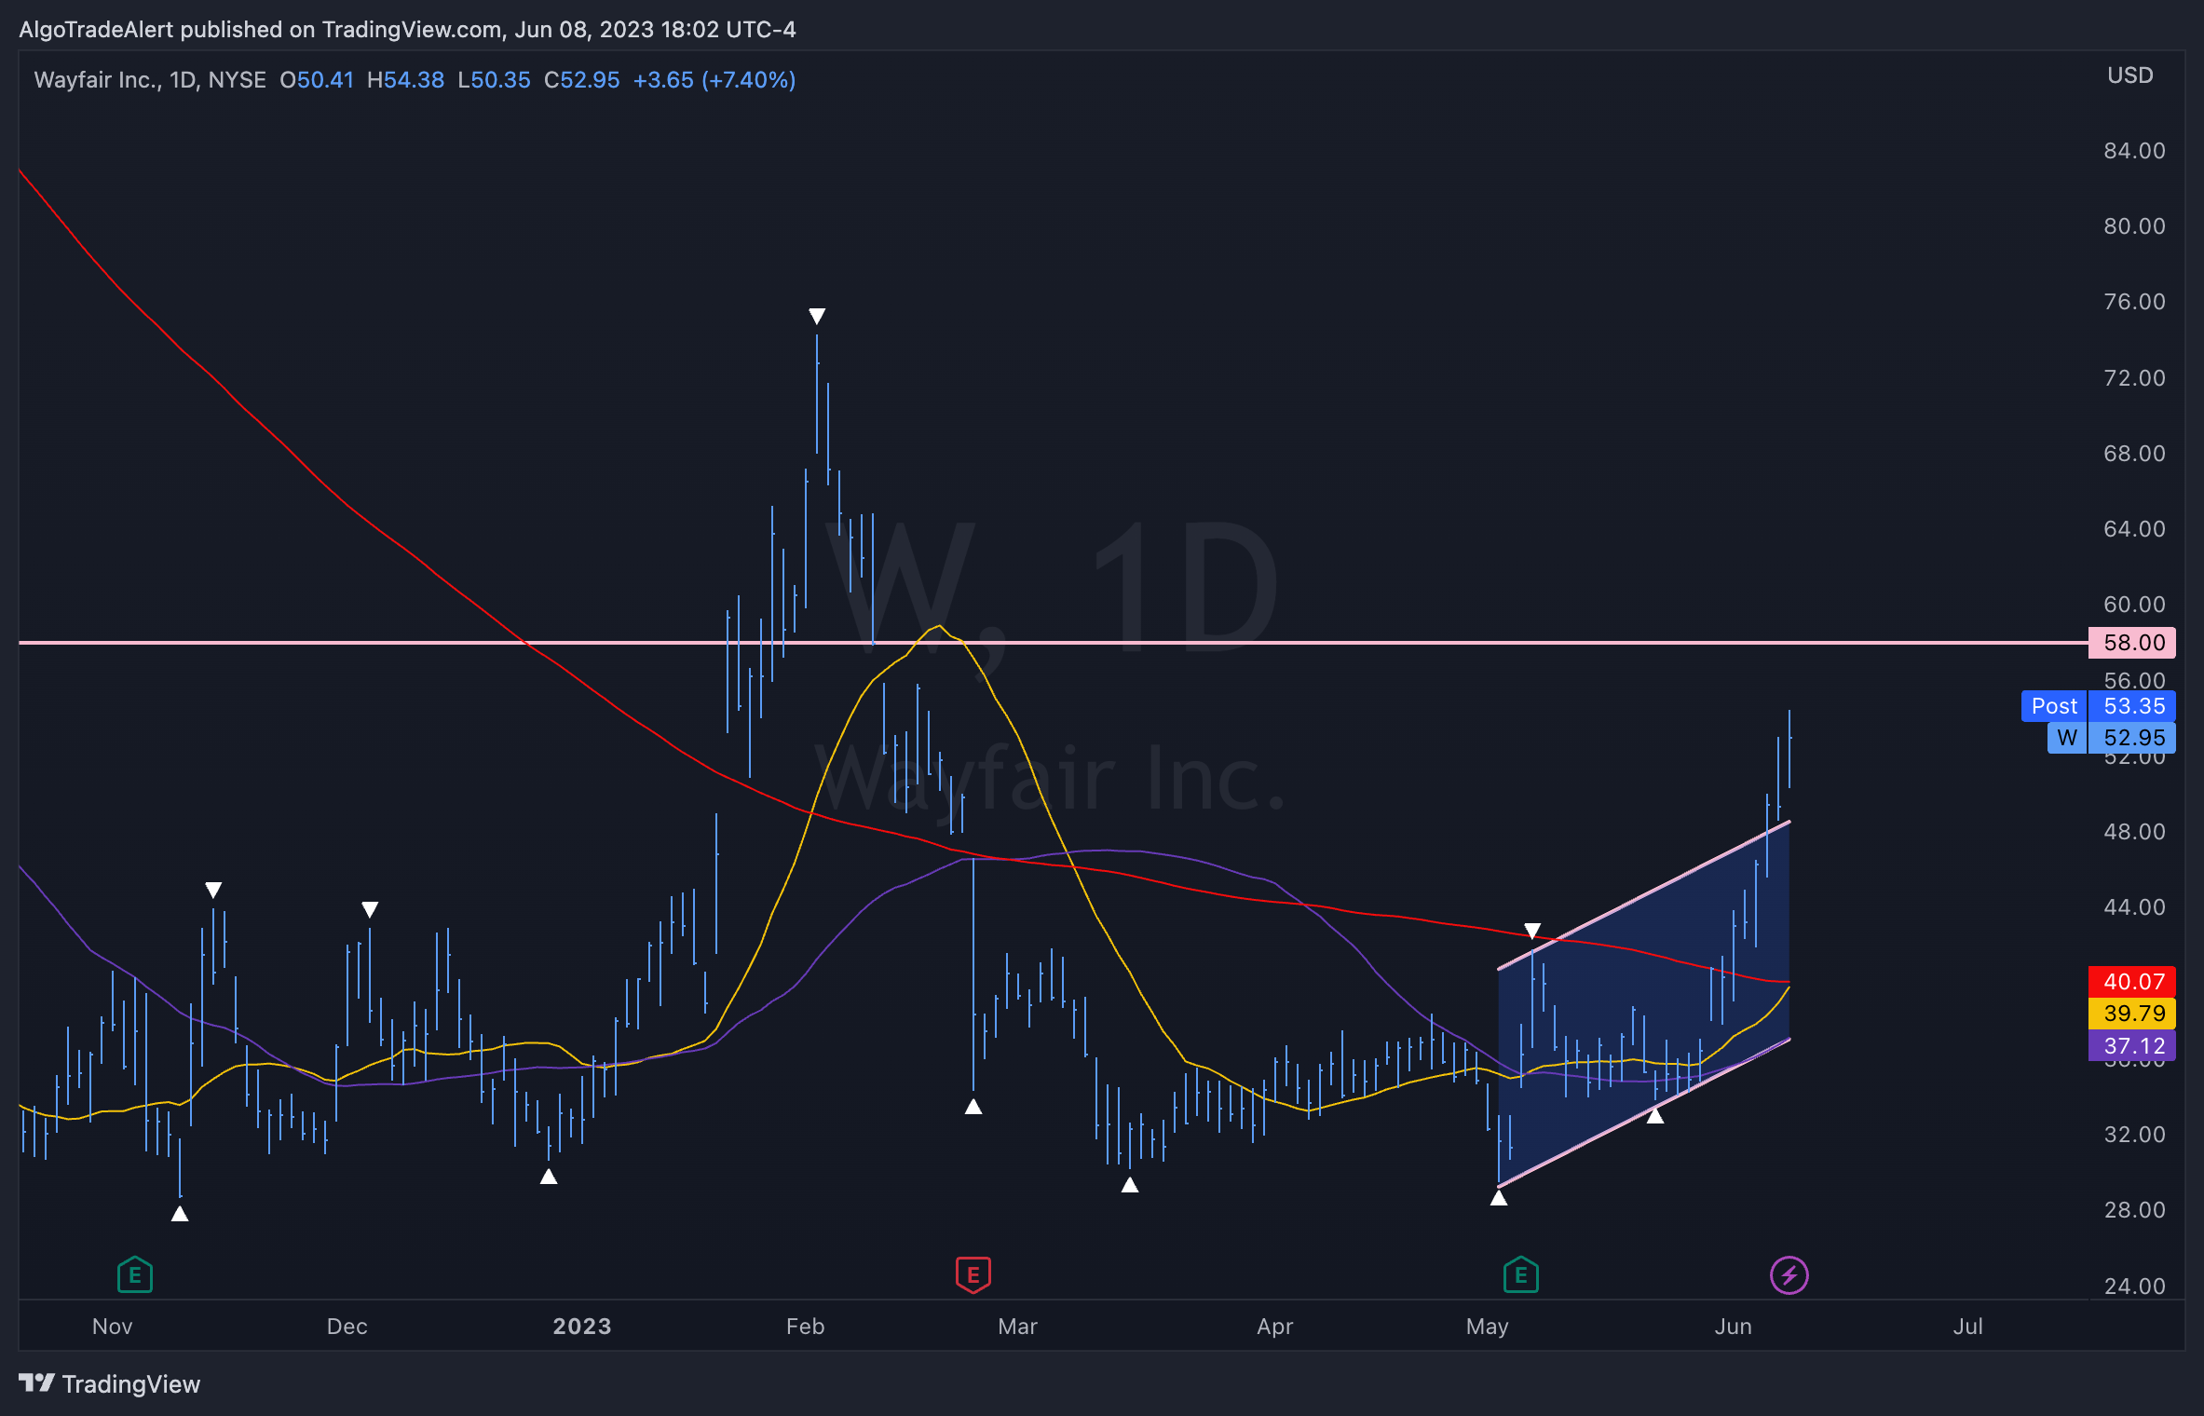This screenshot has width=2204, height=1416.
Task: Click the C52.95 close value
Action: [x=581, y=80]
